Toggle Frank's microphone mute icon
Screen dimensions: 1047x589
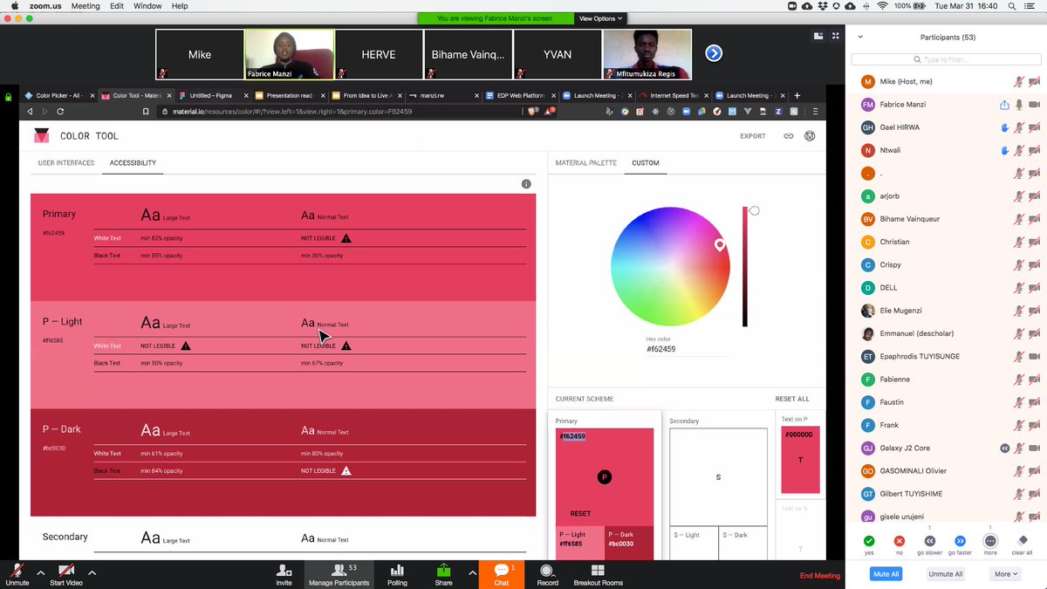(x=1018, y=425)
